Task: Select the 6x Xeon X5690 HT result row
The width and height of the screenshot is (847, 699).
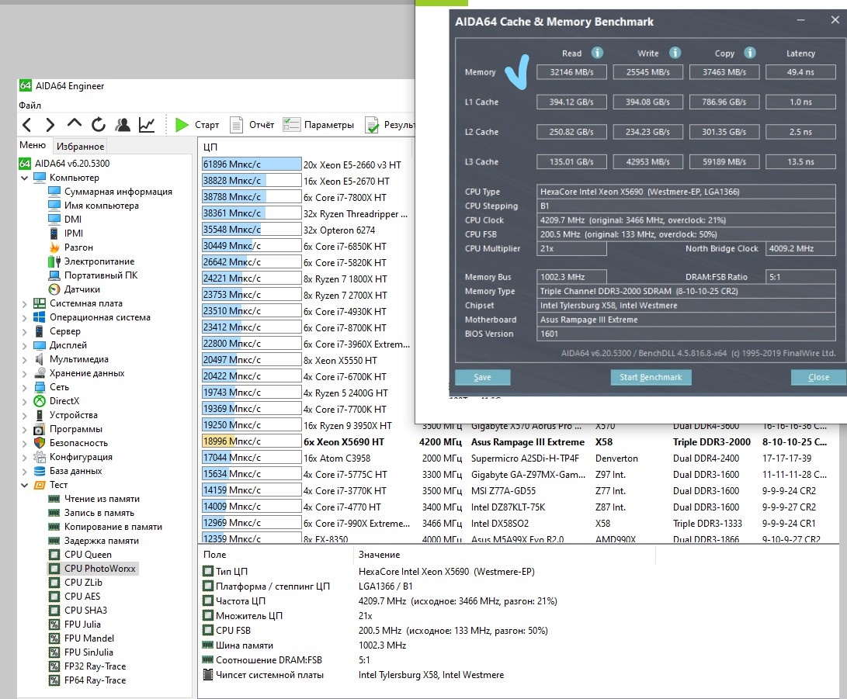Action: 515,442
